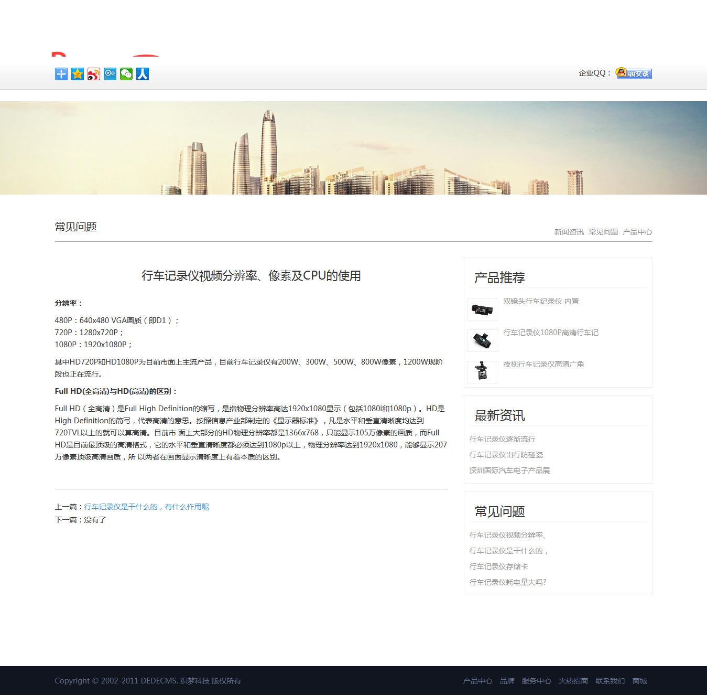
Task: Open the 夜视行车记录仪 product thumbnail image
Action: click(x=482, y=372)
